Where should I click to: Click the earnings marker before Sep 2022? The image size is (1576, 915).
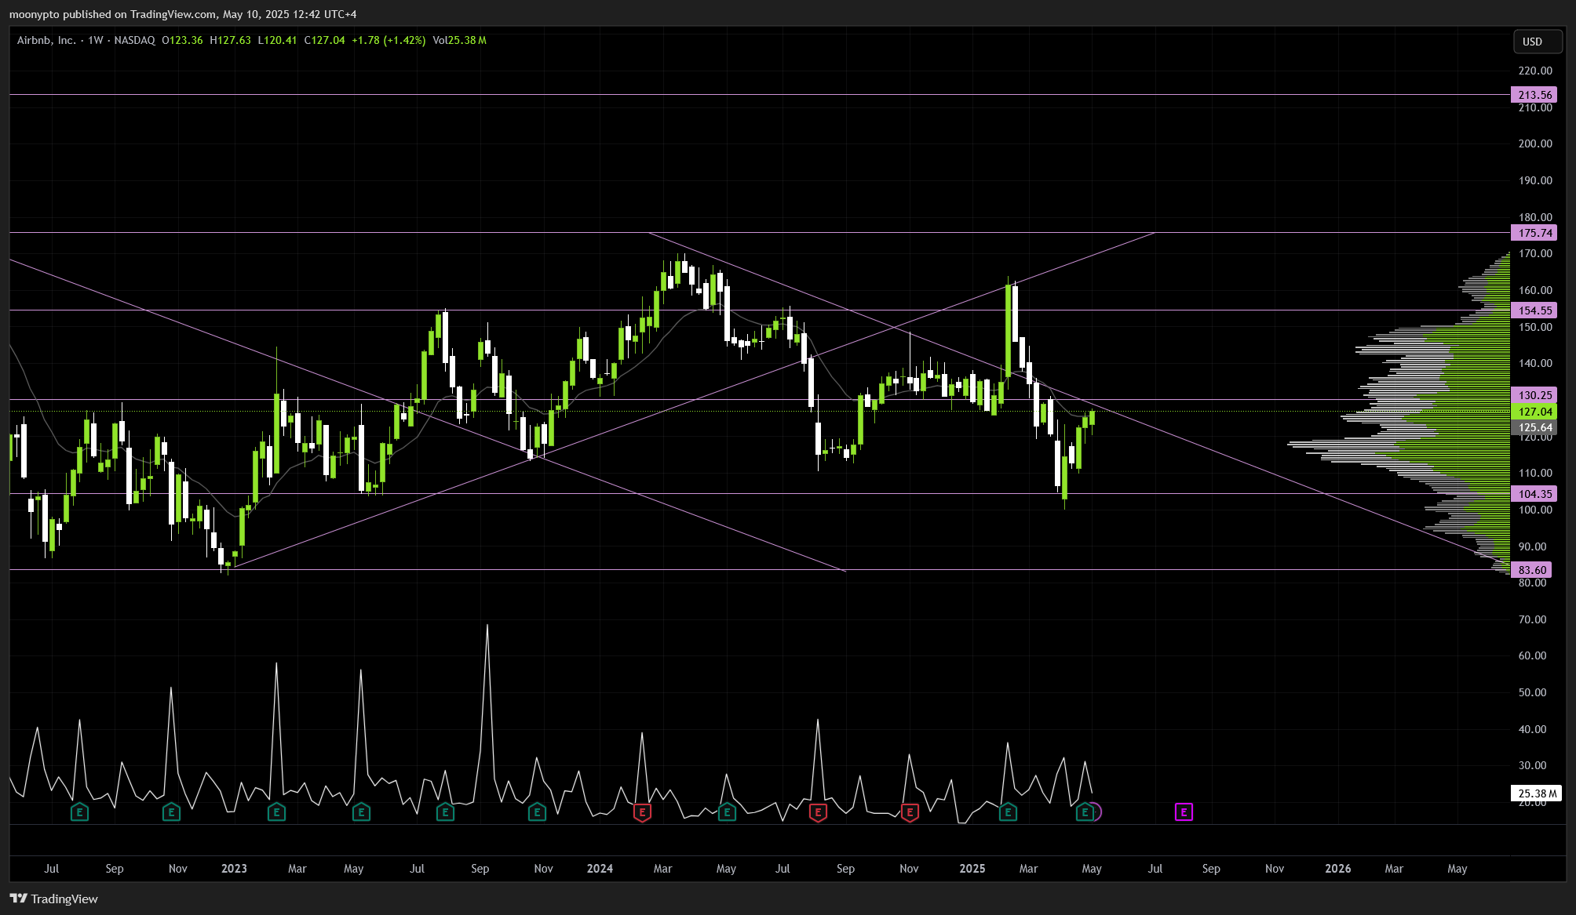coord(79,812)
